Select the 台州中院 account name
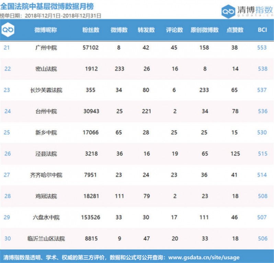Image resolution: width=274 pixels, height=263 pixels. click(46, 111)
